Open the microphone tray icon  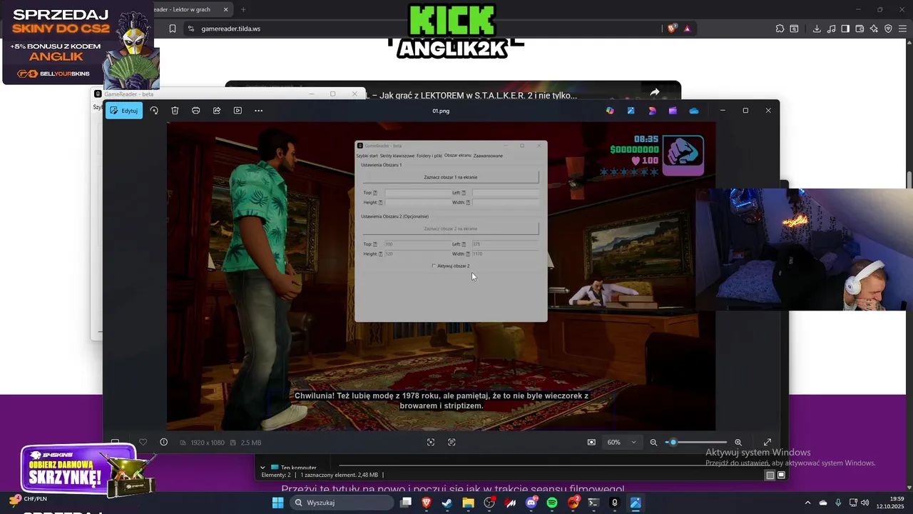click(838, 503)
